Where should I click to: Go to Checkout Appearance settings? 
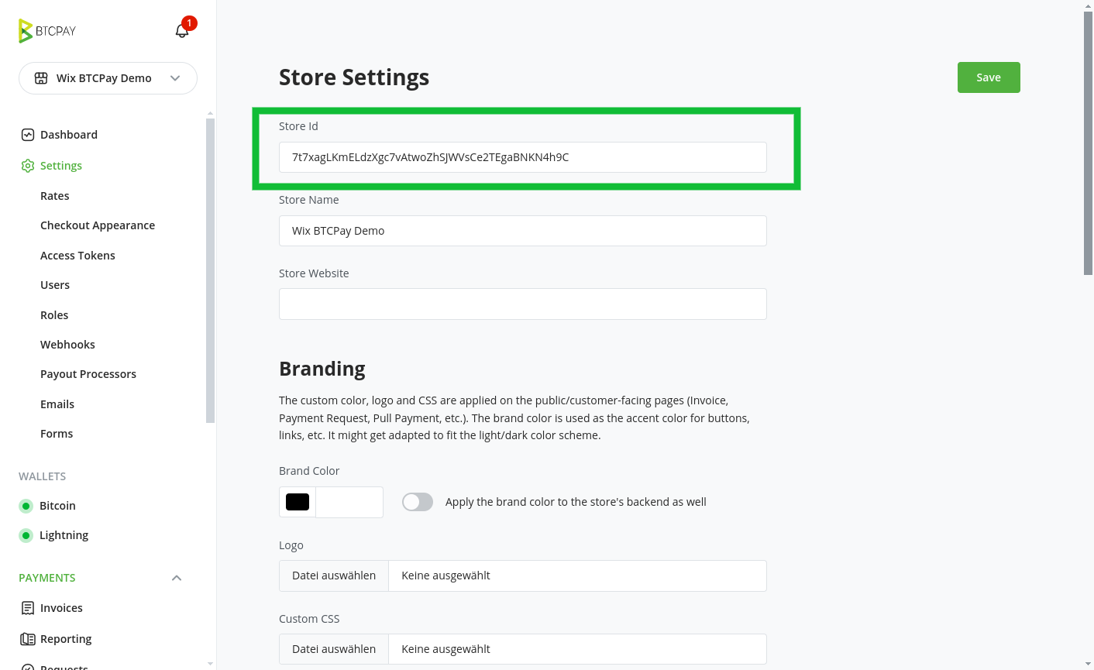[98, 225]
